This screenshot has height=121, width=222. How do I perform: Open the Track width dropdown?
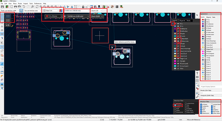tap(10, 11)
